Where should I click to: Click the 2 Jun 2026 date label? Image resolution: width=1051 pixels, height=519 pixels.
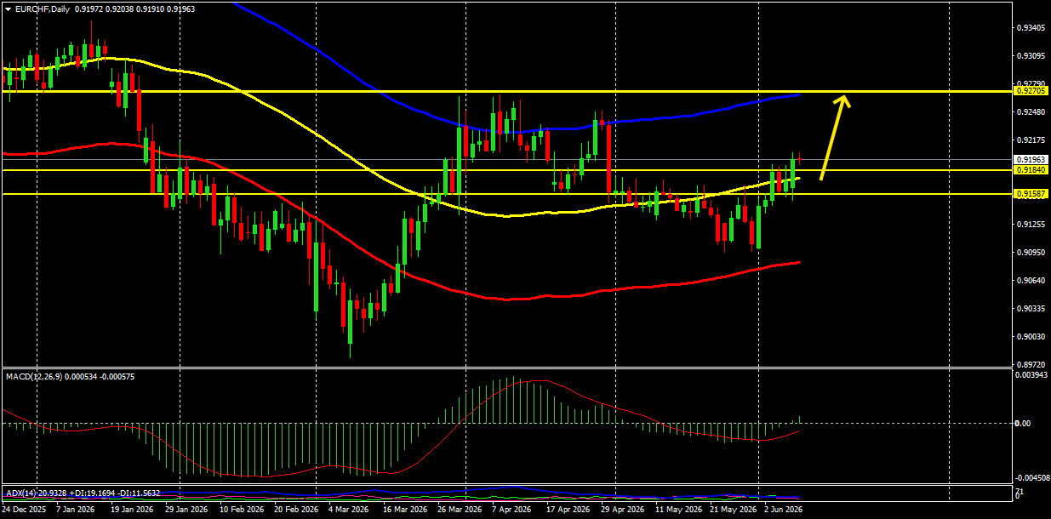pos(783,510)
